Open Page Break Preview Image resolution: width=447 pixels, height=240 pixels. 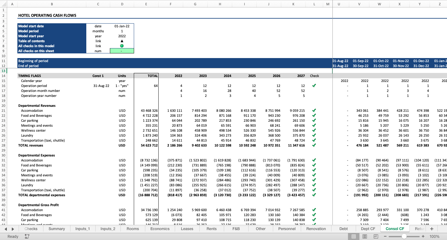pyautogui.click(x=375, y=236)
